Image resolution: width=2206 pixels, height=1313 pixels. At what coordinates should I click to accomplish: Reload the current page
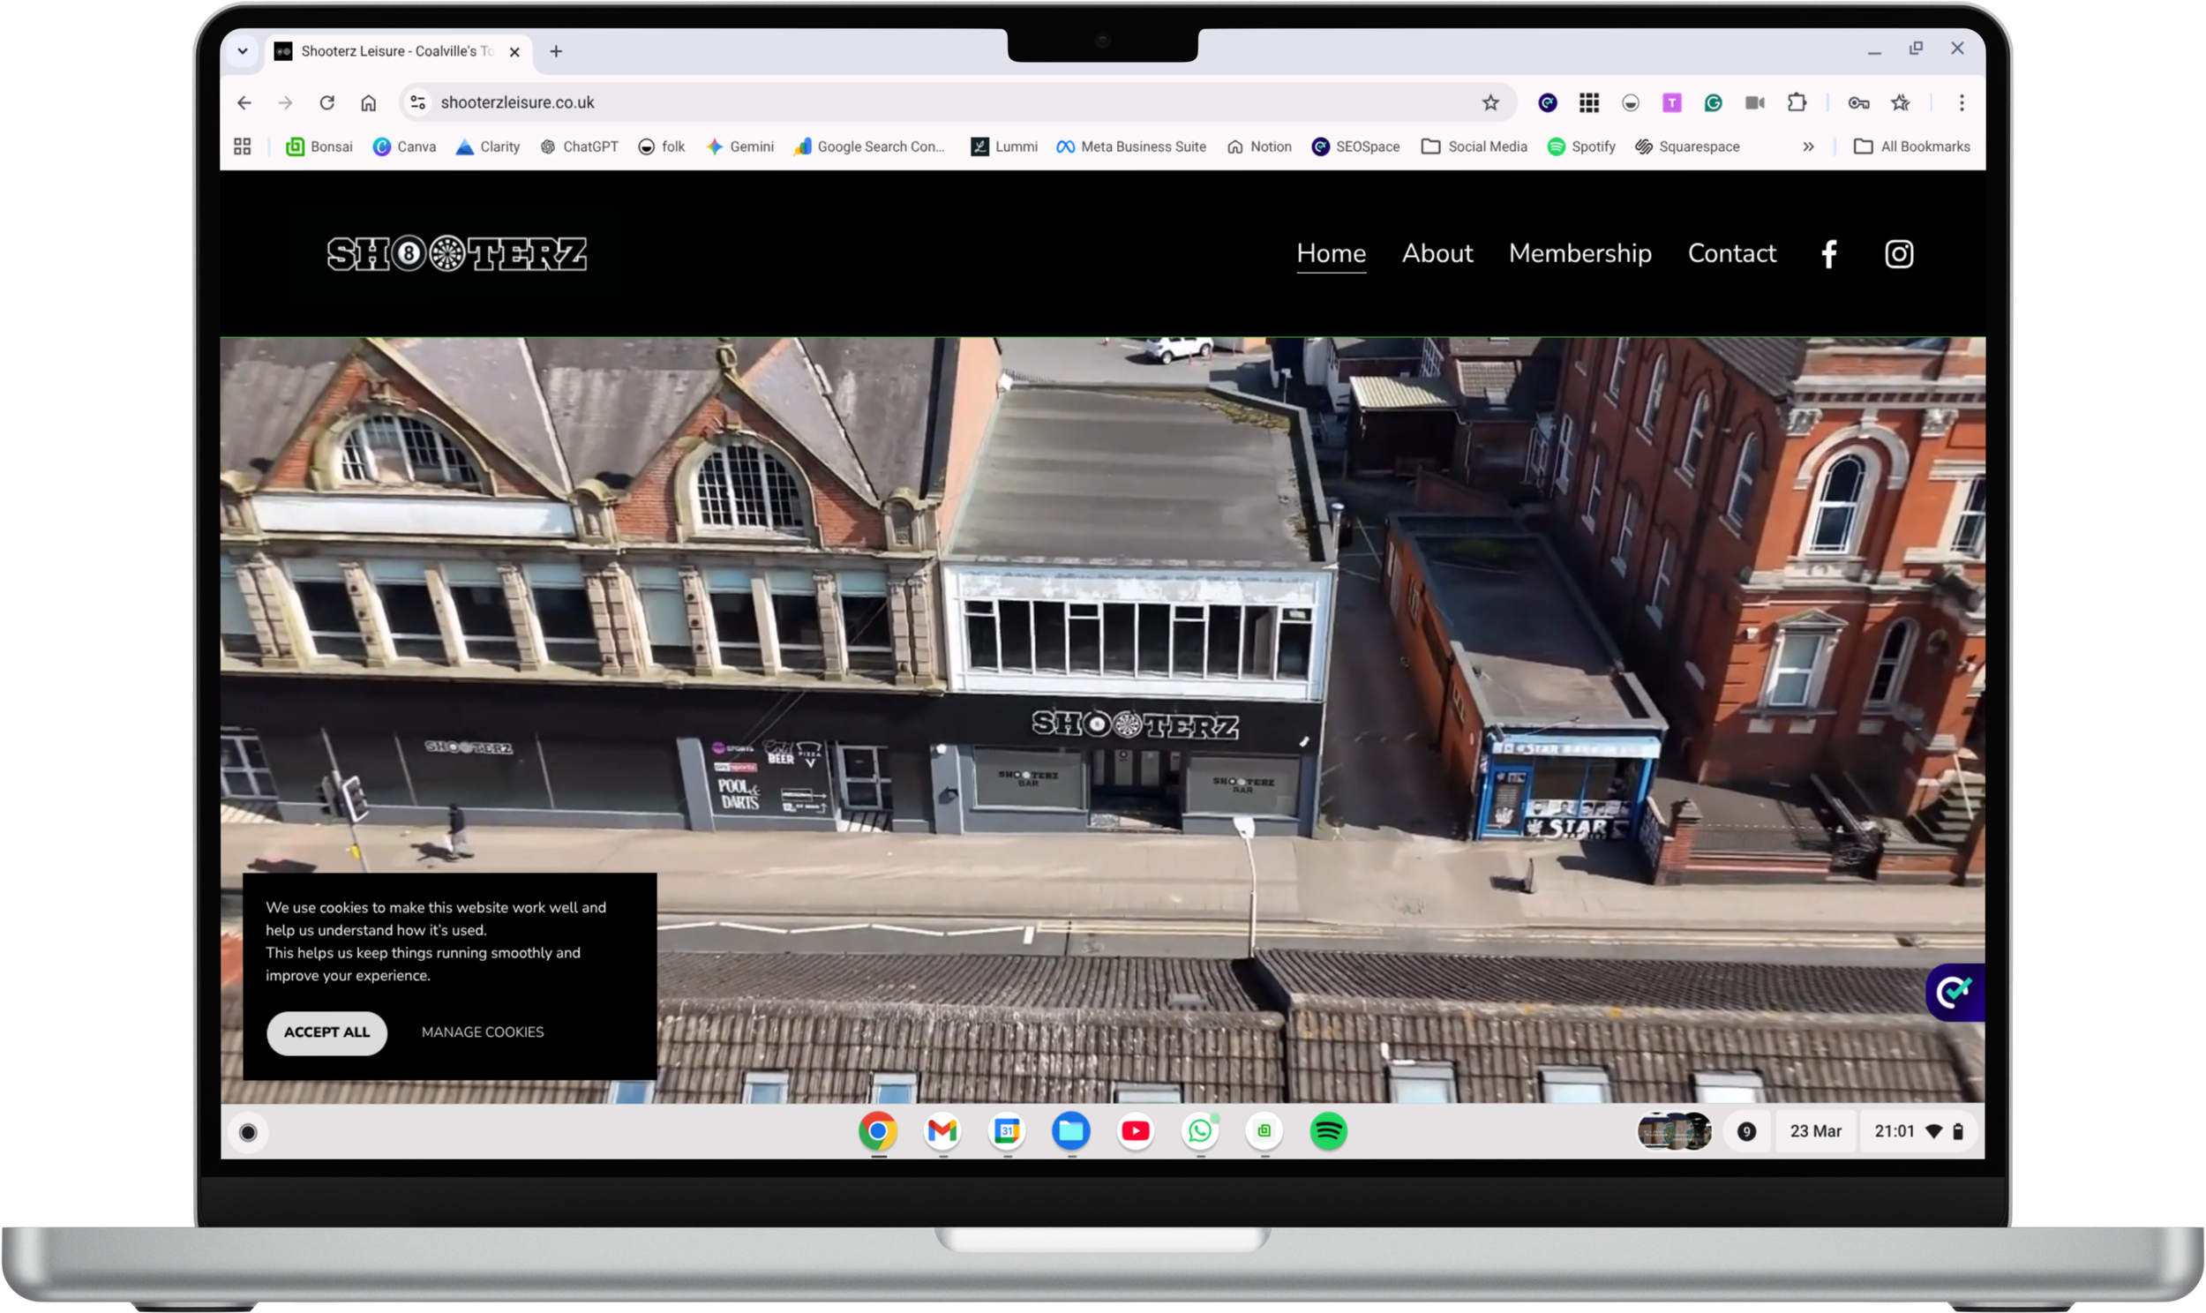[x=326, y=102]
